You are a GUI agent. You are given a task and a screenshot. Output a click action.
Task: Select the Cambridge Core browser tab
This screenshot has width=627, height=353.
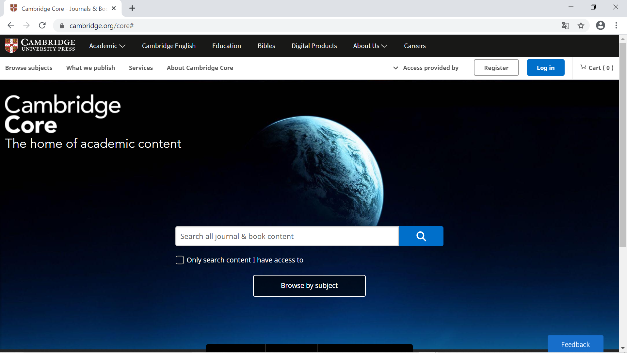pyautogui.click(x=62, y=8)
